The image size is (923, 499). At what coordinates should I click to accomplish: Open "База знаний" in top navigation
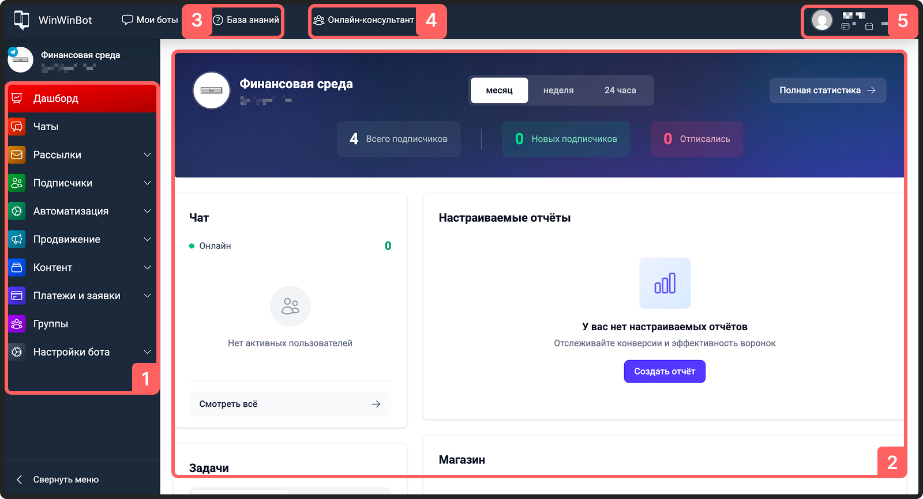[x=246, y=20]
